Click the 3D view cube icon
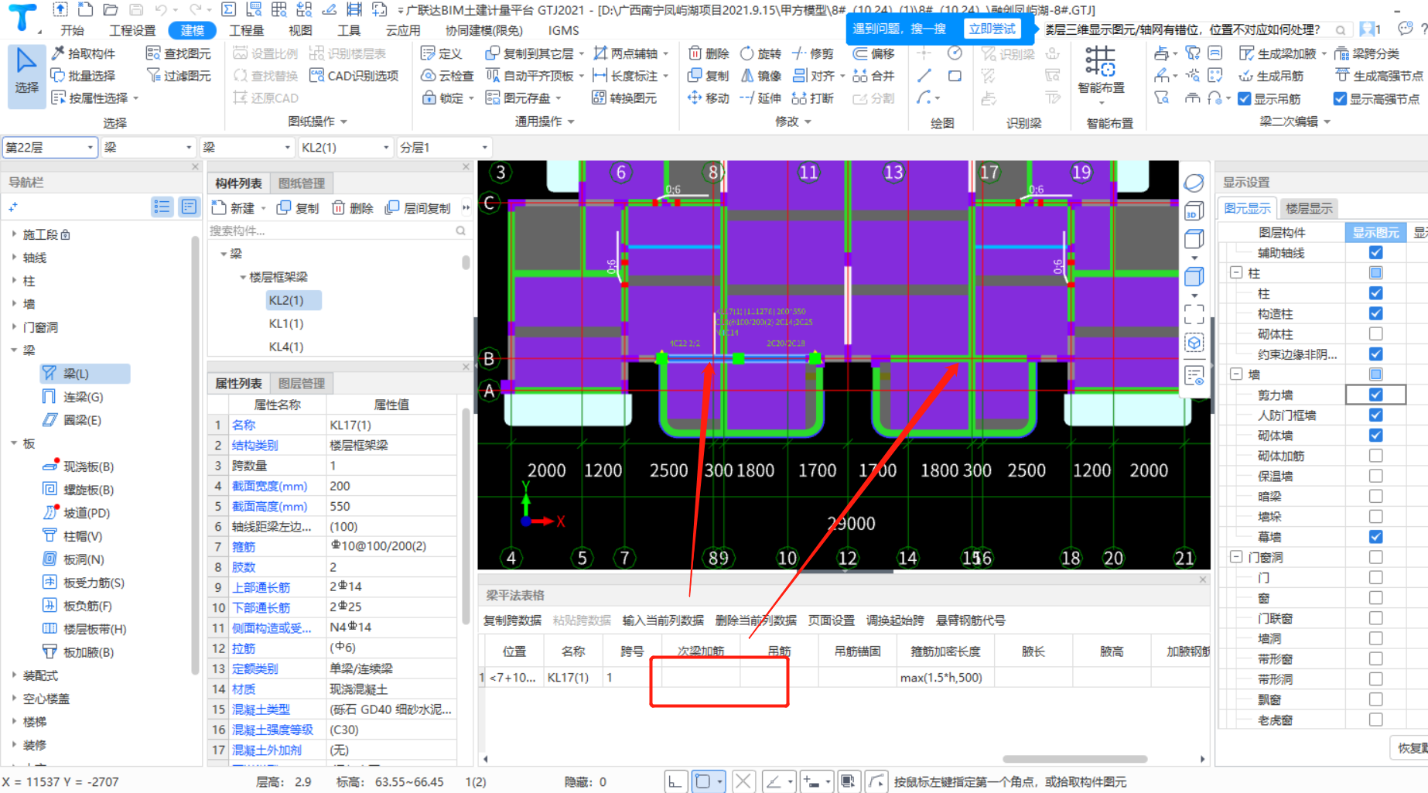The width and height of the screenshot is (1428, 793). pyautogui.click(x=1194, y=211)
